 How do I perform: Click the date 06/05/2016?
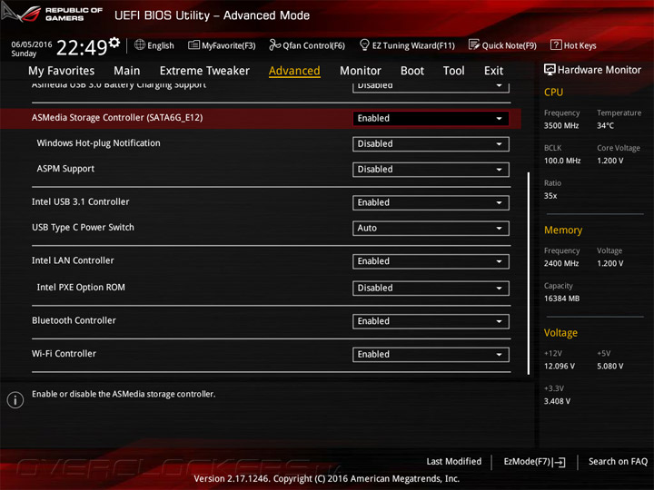32,44
